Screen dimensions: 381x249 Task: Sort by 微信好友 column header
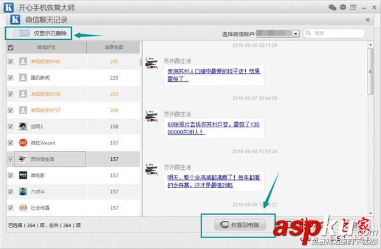[46, 48]
